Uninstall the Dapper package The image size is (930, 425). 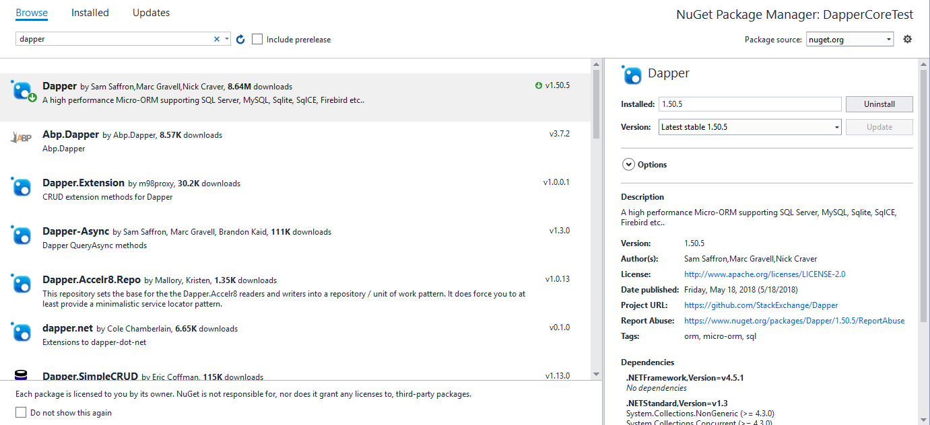point(879,104)
